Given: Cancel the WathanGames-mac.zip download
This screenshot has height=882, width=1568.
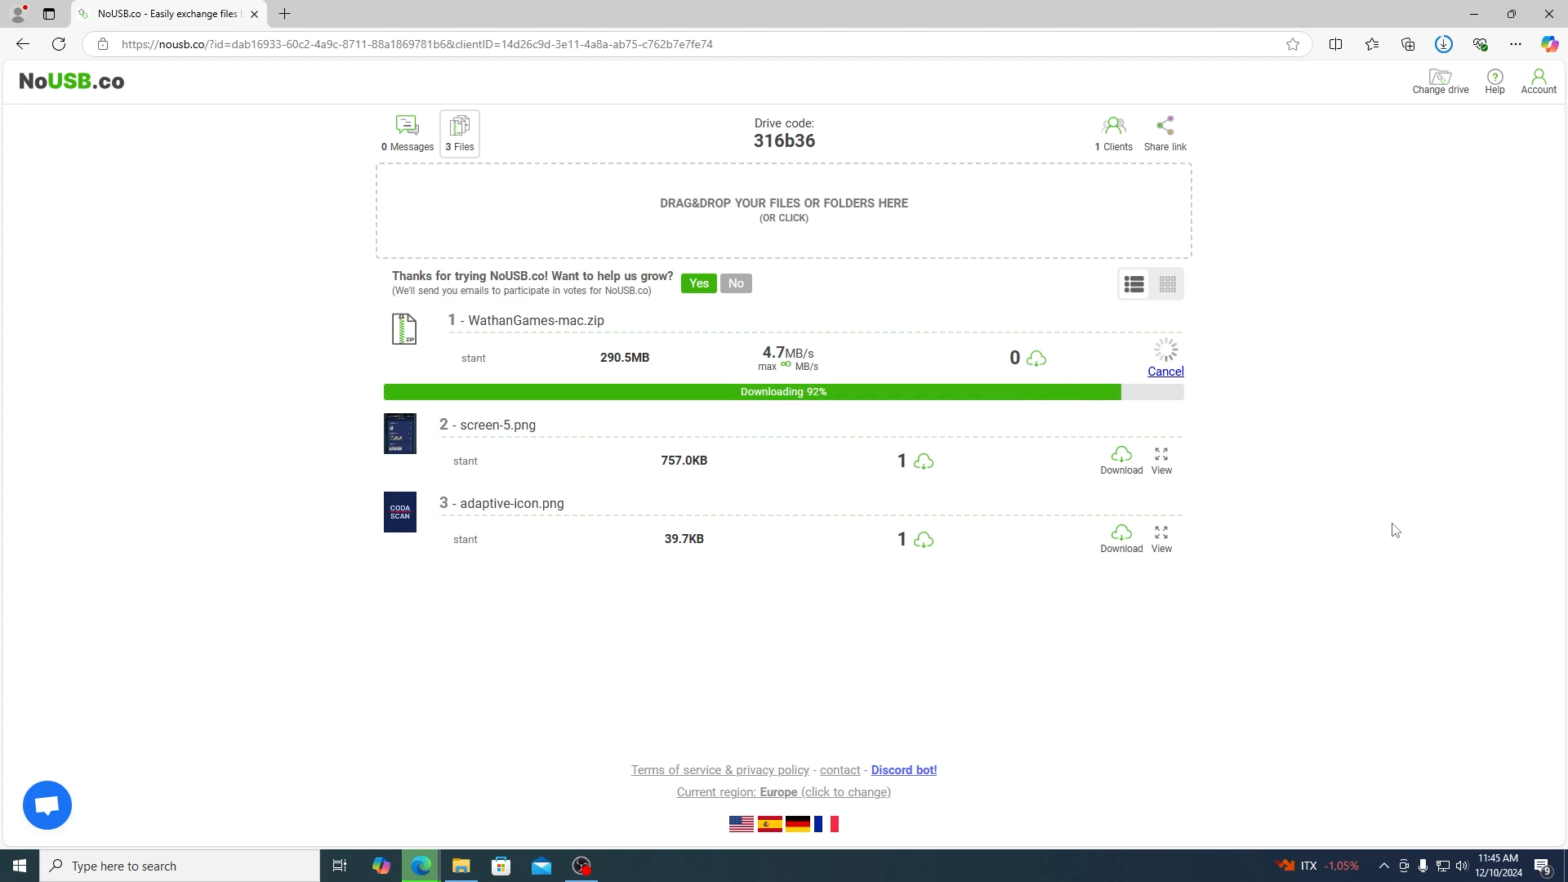Looking at the screenshot, I should click(x=1165, y=372).
